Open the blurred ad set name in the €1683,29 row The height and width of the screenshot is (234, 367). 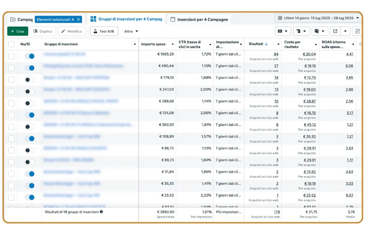pyautogui.click(x=64, y=54)
